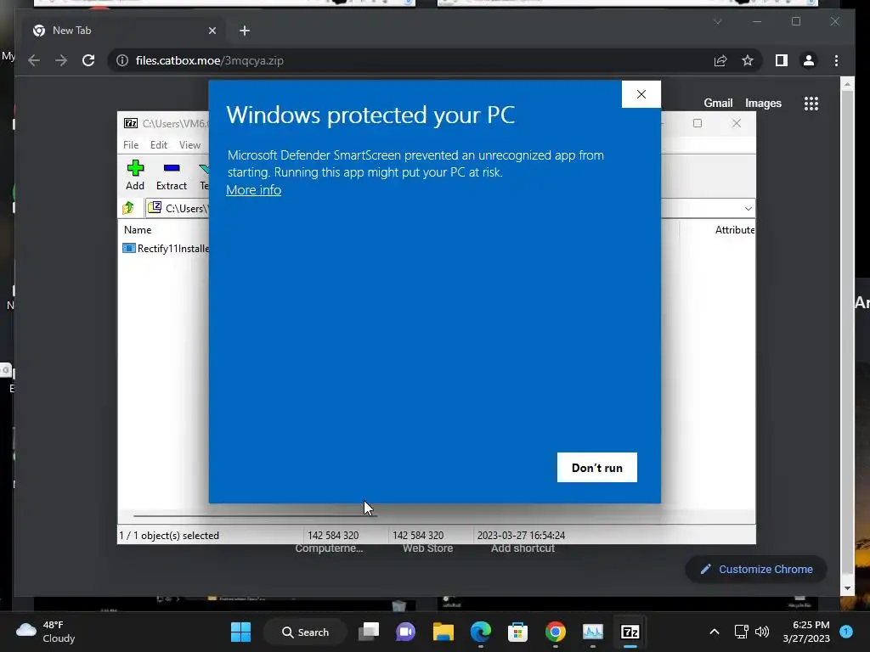The width and height of the screenshot is (870, 652).
Task: Open Teams Chat on the taskbar
Action: tap(405, 632)
